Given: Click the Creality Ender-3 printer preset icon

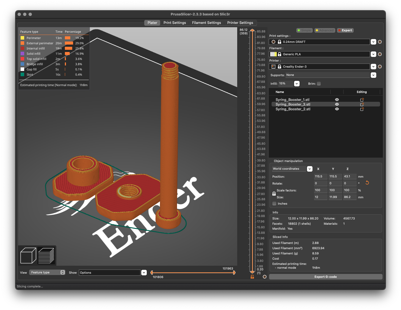Looking at the screenshot, I should 273,67.
